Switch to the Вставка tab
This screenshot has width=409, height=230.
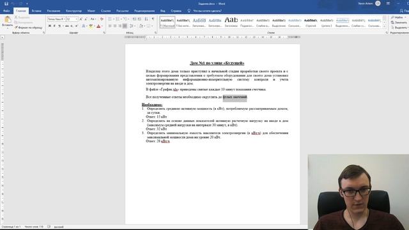pos(36,11)
